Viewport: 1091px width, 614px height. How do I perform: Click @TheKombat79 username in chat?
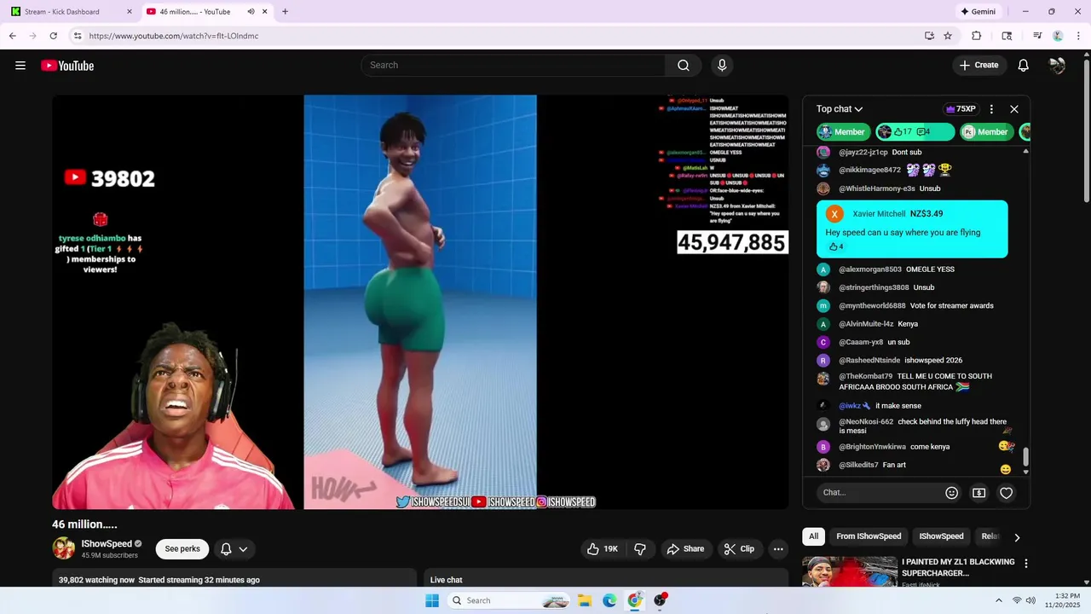(866, 376)
